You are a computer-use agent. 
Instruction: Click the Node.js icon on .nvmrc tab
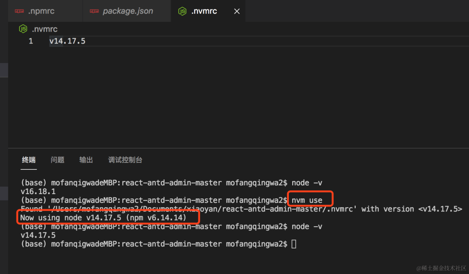coord(182,11)
